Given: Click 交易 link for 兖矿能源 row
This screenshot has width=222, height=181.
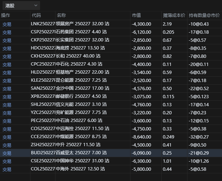Looking at the screenshot, I should 7,113.
